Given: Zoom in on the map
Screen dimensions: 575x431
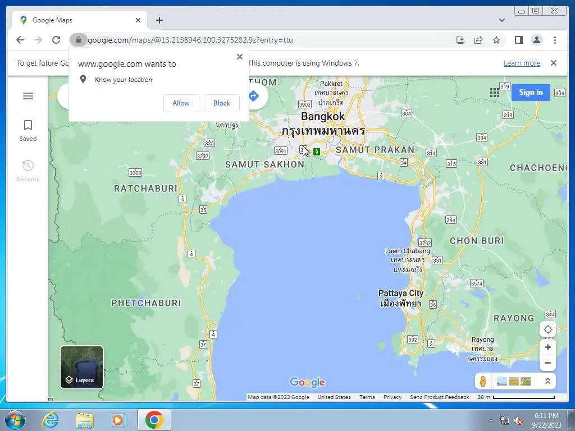Looking at the screenshot, I should tap(547, 347).
